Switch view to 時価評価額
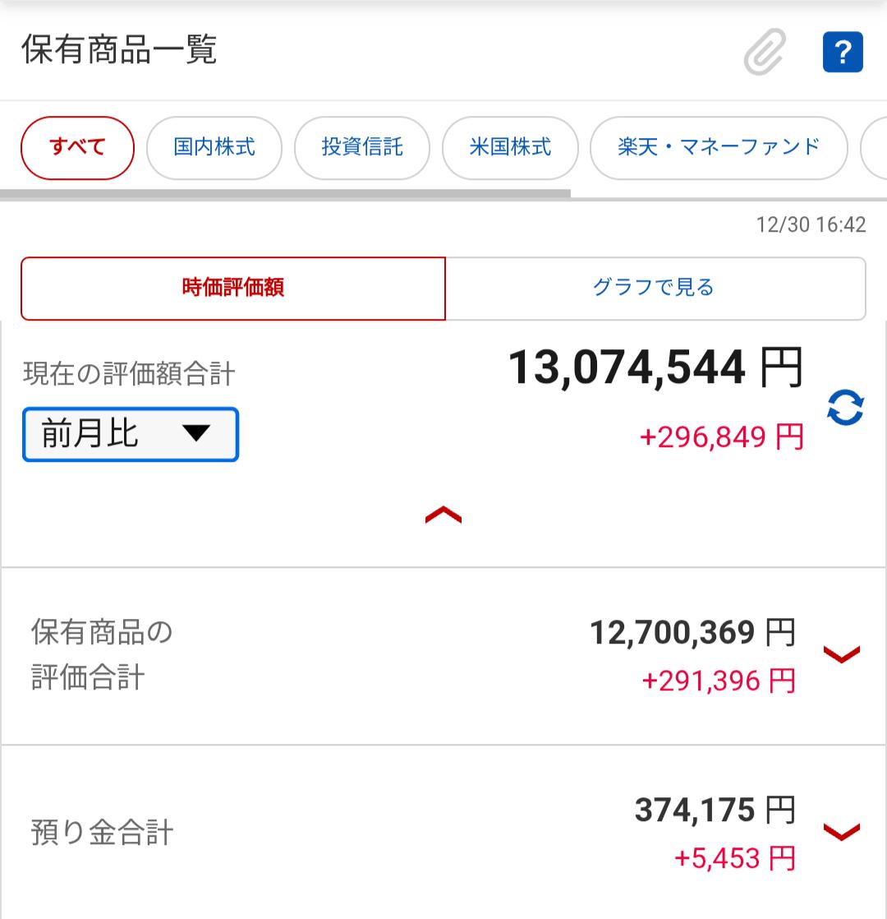Screen dimensions: 887x919 [233, 289]
